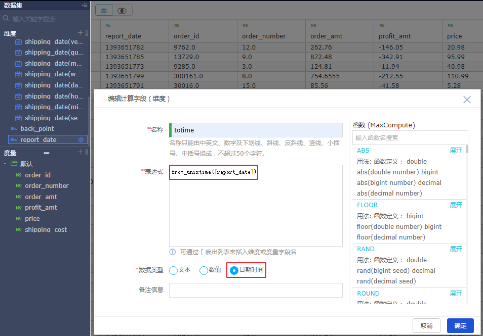Expand the FLOOR function details via 展开

click(456, 205)
